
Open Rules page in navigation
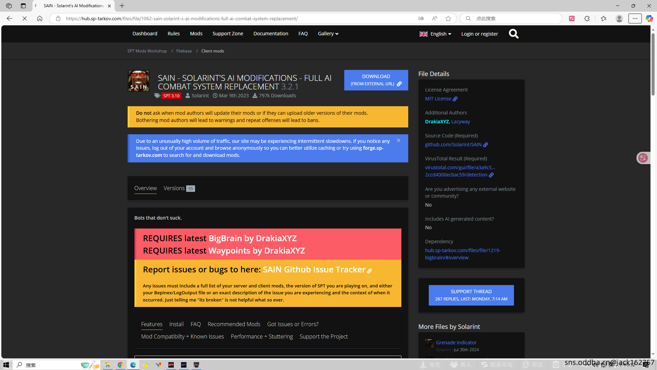coord(173,34)
